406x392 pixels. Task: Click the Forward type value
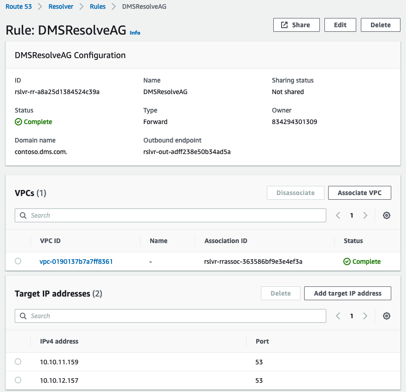coord(155,122)
